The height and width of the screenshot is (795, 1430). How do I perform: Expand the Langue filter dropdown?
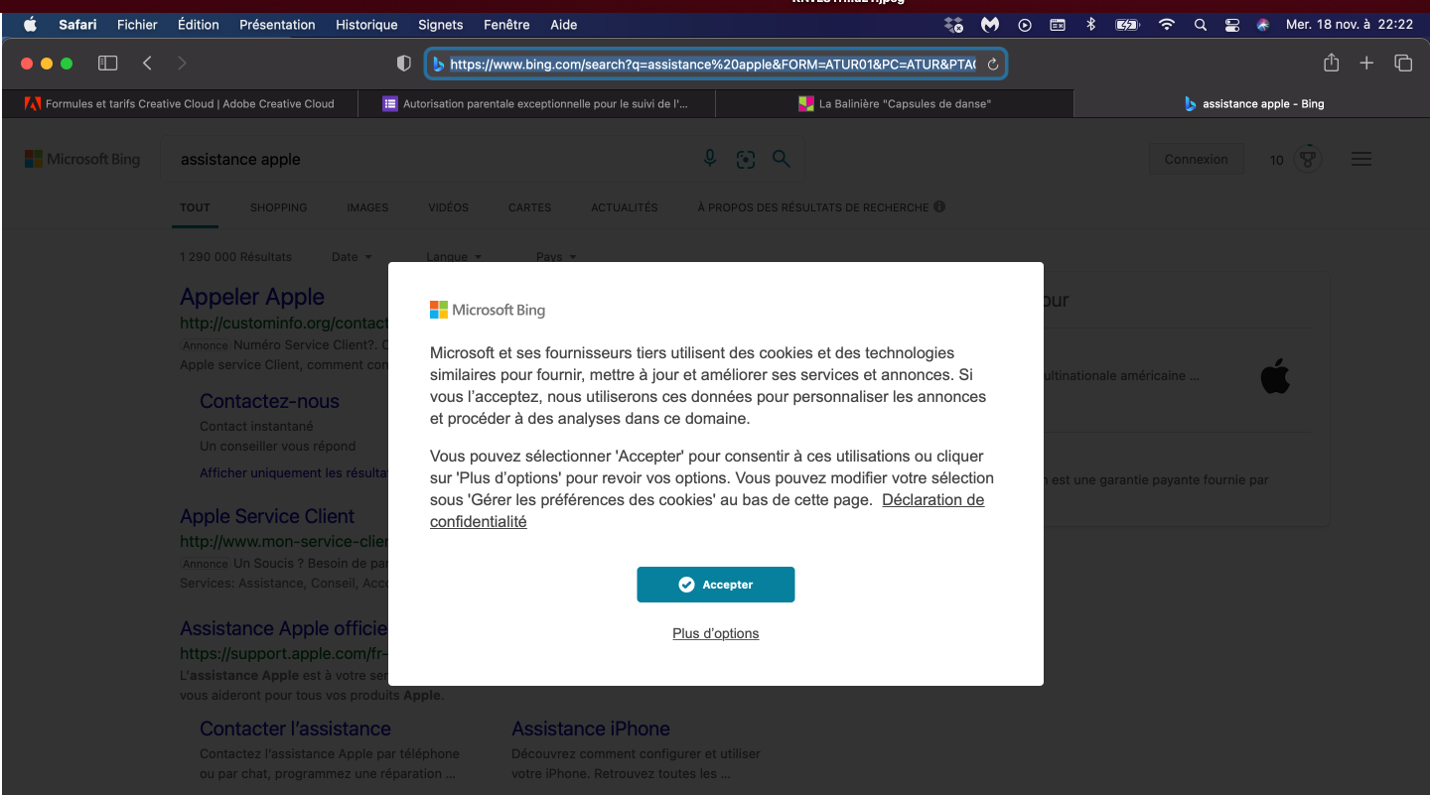454,256
